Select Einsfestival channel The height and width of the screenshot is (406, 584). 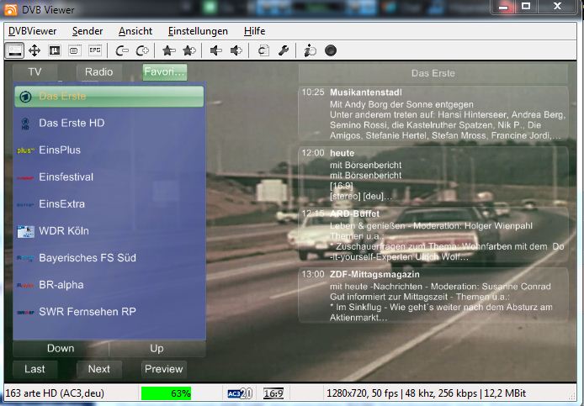109,177
